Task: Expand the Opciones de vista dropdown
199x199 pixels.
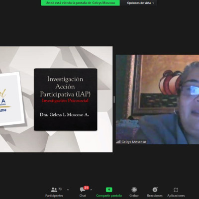Action: (141, 3)
